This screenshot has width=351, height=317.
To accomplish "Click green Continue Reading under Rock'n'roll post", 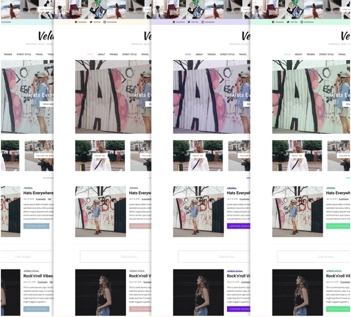I will tap(338, 309).
